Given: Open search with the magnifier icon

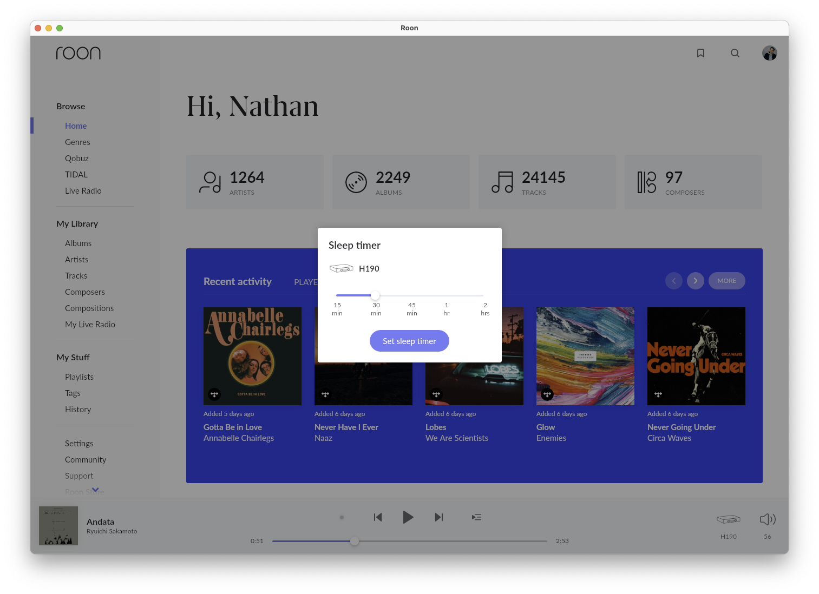Looking at the screenshot, I should point(735,53).
